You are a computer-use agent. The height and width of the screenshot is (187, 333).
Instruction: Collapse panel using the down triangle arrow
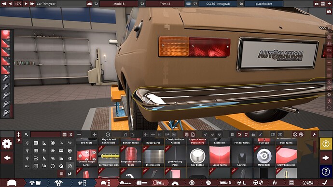click(x=19, y=141)
